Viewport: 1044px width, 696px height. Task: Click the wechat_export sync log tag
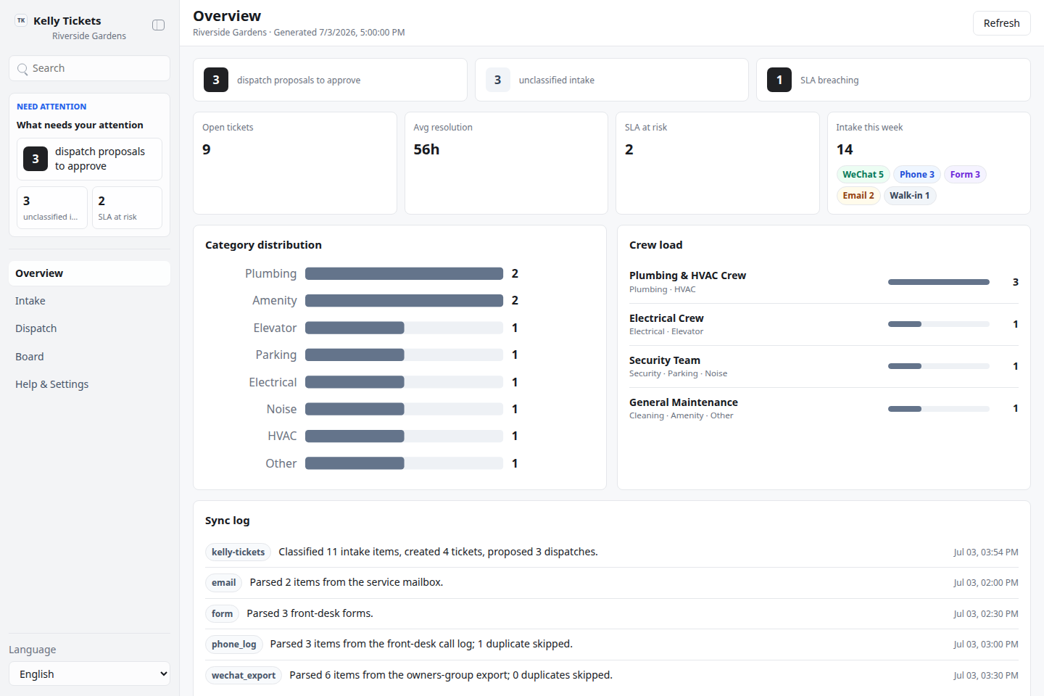[244, 675]
